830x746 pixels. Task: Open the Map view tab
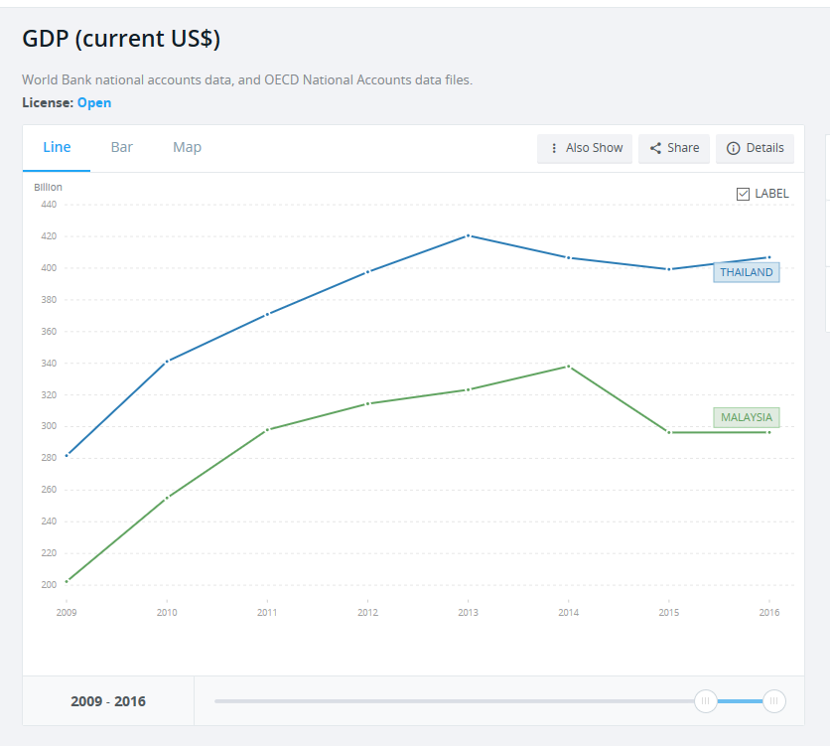pyautogui.click(x=187, y=147)
